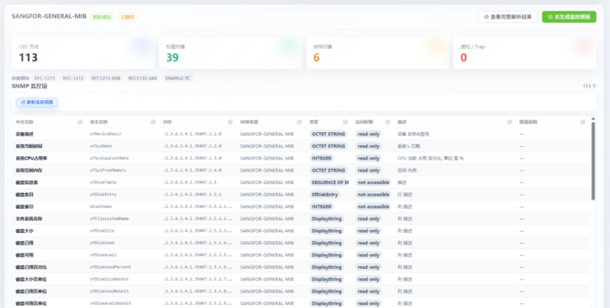Select the SNMPv2-TC dependency tag
The height and width of the screenshot is (308, 610).
pos(178,78)
